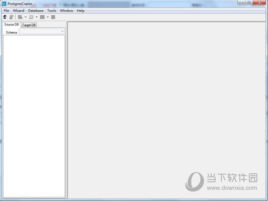Screen dimensions: 268x201
Task: Click the third grayed square toolbar icon
Action: coord(43,17)
